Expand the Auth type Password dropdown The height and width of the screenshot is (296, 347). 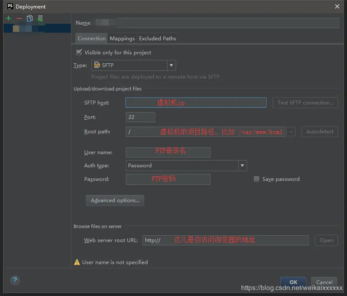[186, 166]
